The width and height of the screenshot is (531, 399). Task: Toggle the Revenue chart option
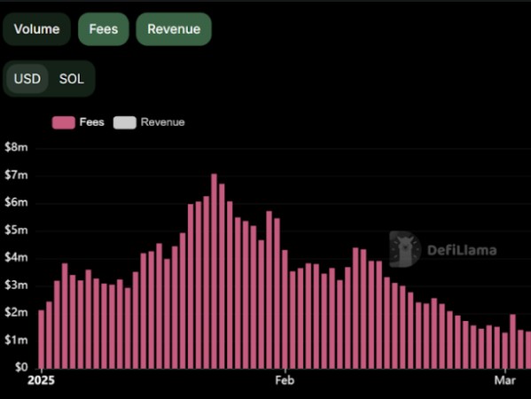tap(174, 29)
